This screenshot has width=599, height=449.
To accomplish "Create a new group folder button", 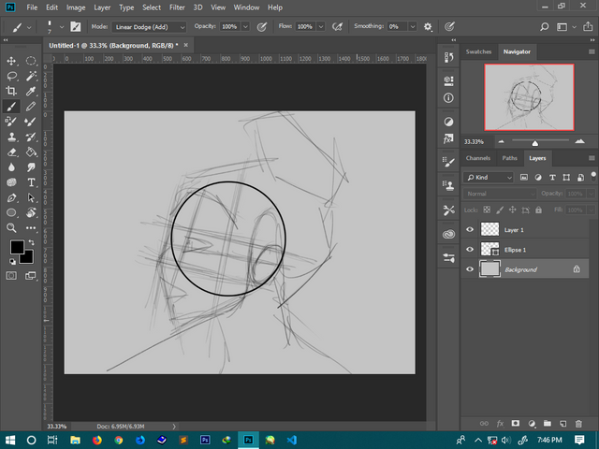I will tap(548, 424).
